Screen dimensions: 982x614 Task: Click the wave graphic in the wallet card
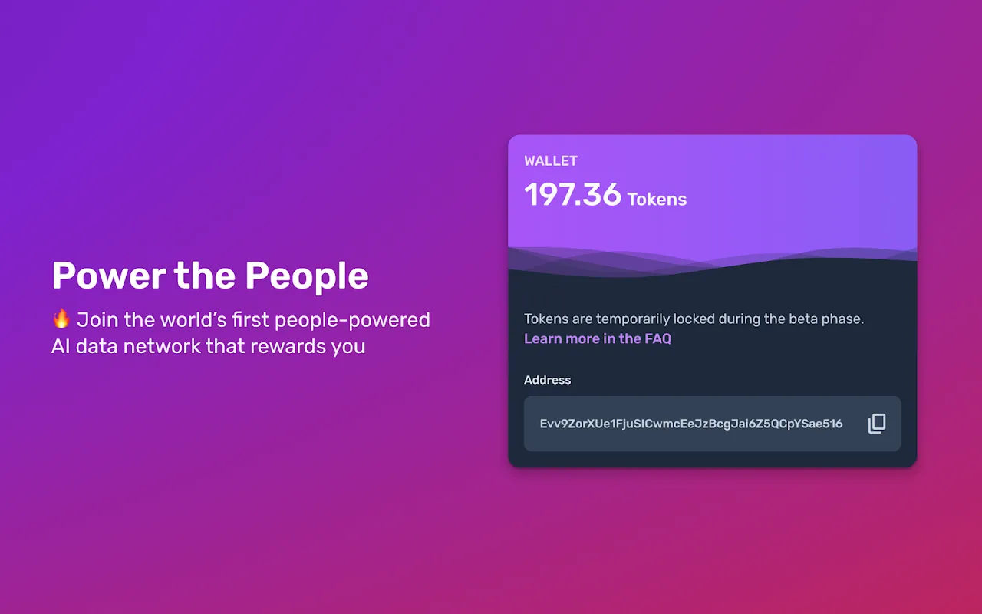712,259
